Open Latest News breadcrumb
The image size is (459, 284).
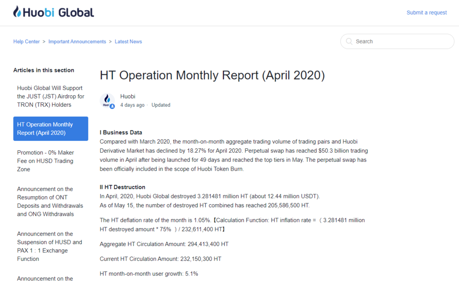(128, 42)
